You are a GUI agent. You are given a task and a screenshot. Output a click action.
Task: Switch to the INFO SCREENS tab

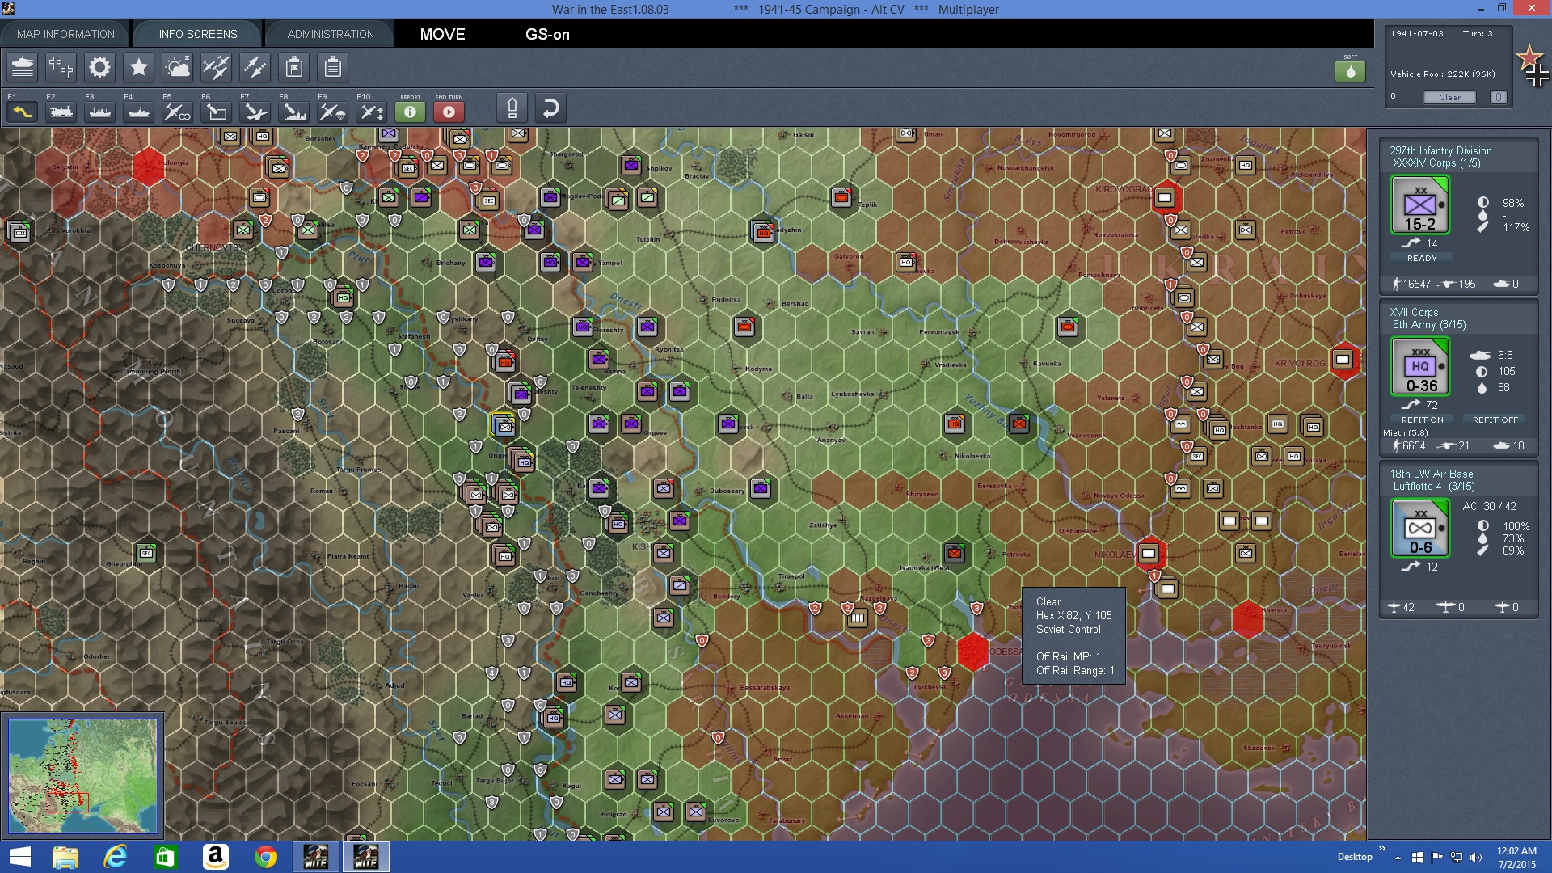coord(198,34)
